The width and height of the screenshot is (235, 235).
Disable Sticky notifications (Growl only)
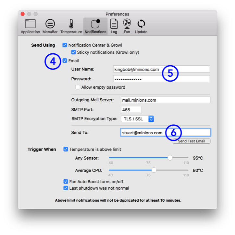pos(74,52)
